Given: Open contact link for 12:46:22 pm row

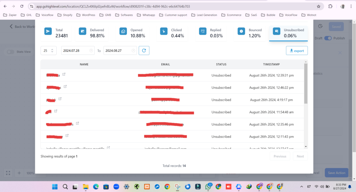Looking at the screenshot, I should 65,86.
